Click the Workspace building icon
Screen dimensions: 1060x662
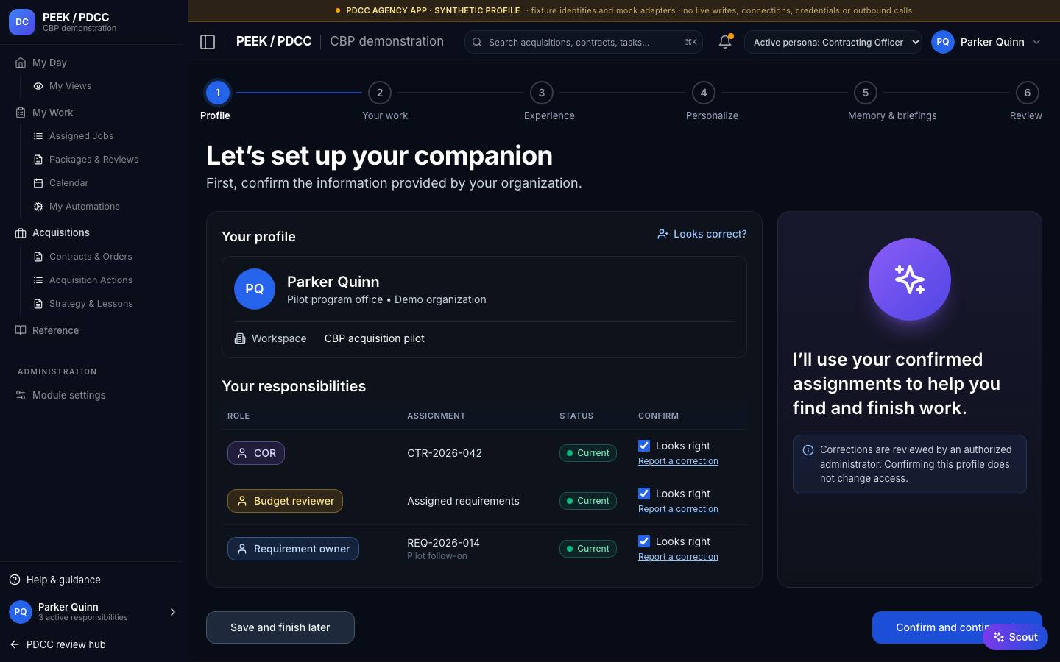point(240,338)
